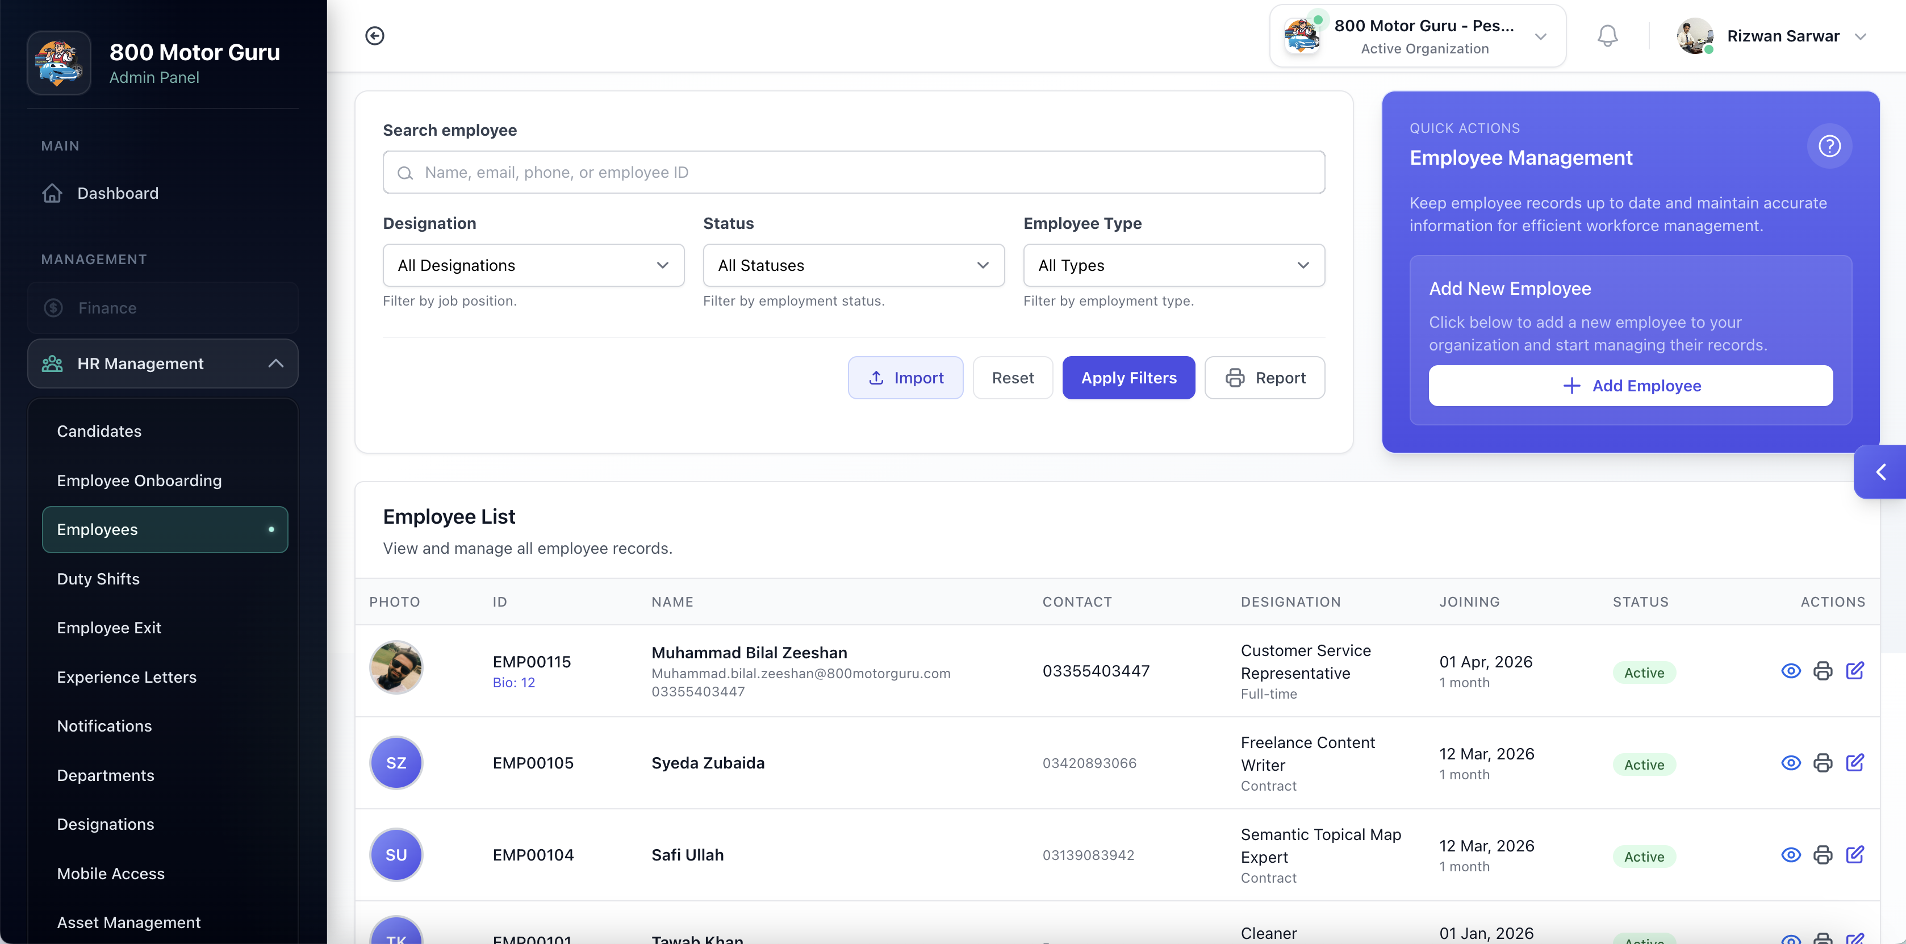Image resolution: width=1906 pixels, height=944 pixels.
Task: Open Notifications in sidebar
Action: click(x=105, y=726)
